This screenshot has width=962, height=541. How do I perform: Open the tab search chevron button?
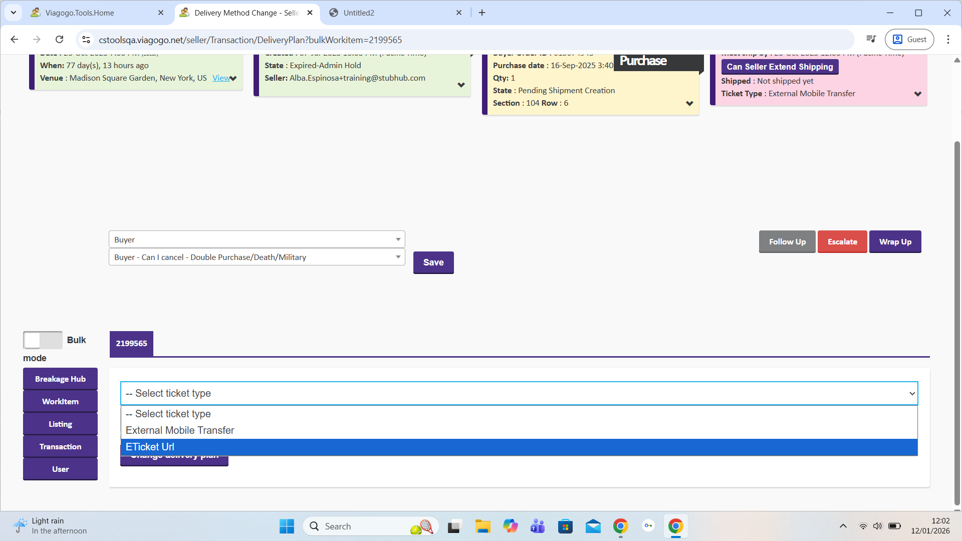point(14,13)
